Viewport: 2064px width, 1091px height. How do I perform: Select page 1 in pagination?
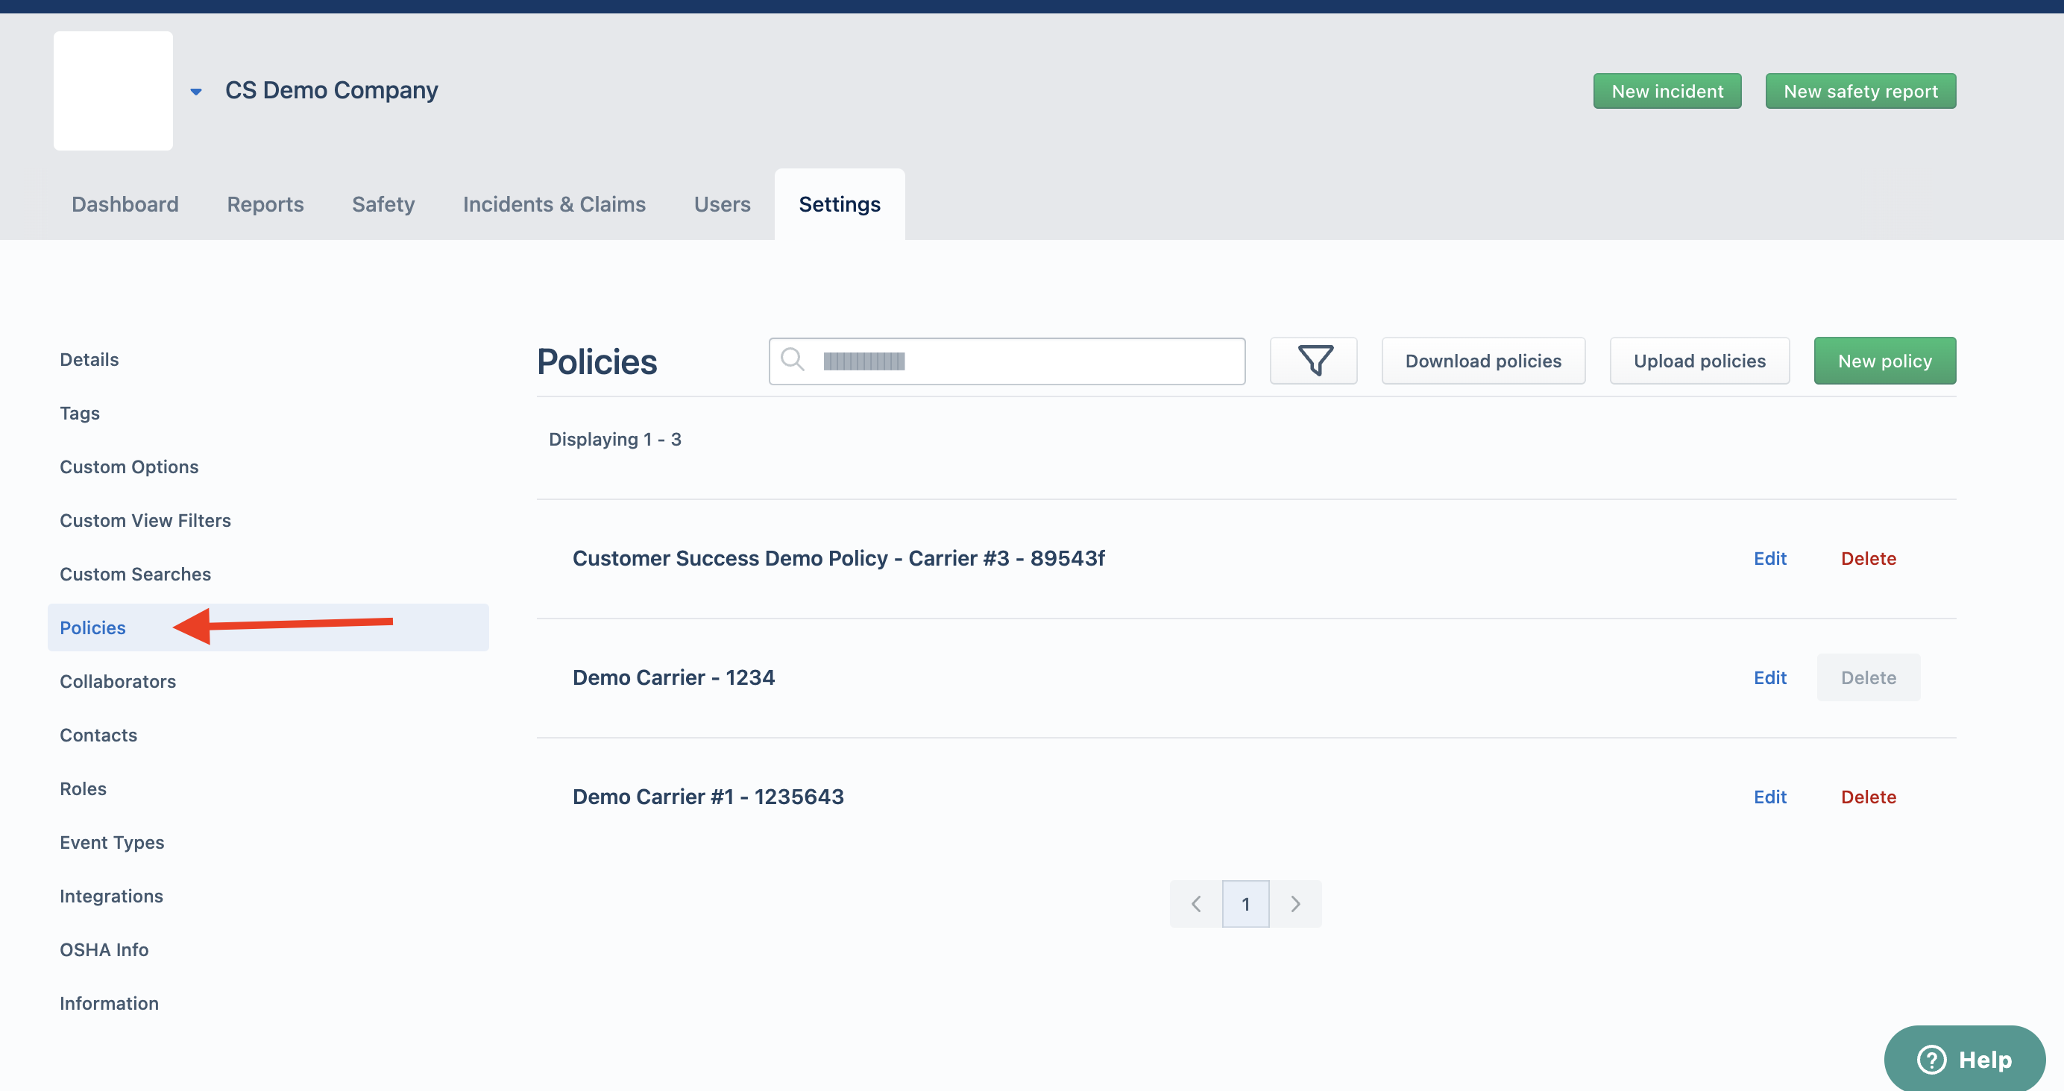[x=1245, y=903]
